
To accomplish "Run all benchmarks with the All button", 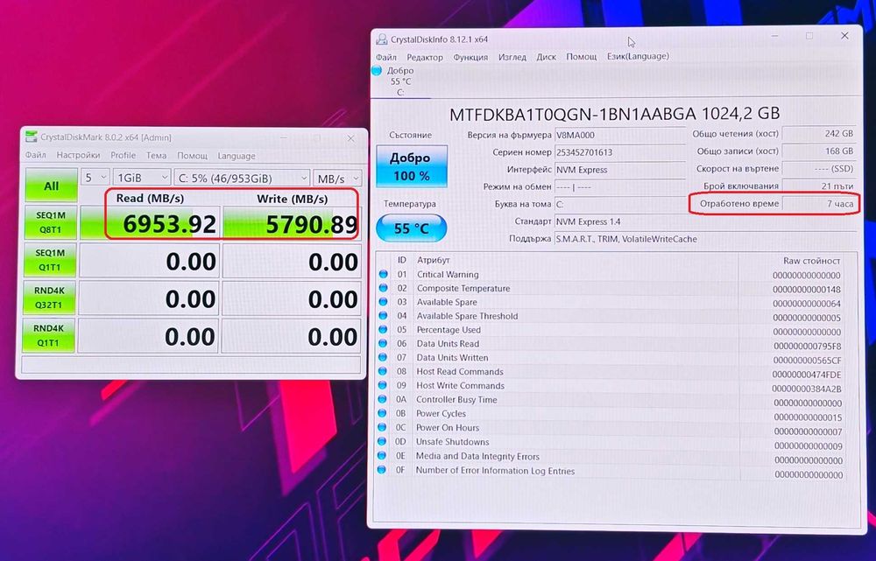I will (x=52, y=186).
